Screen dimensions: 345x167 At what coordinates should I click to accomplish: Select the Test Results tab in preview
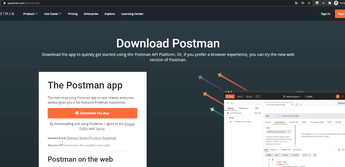[x=298, y=150]
